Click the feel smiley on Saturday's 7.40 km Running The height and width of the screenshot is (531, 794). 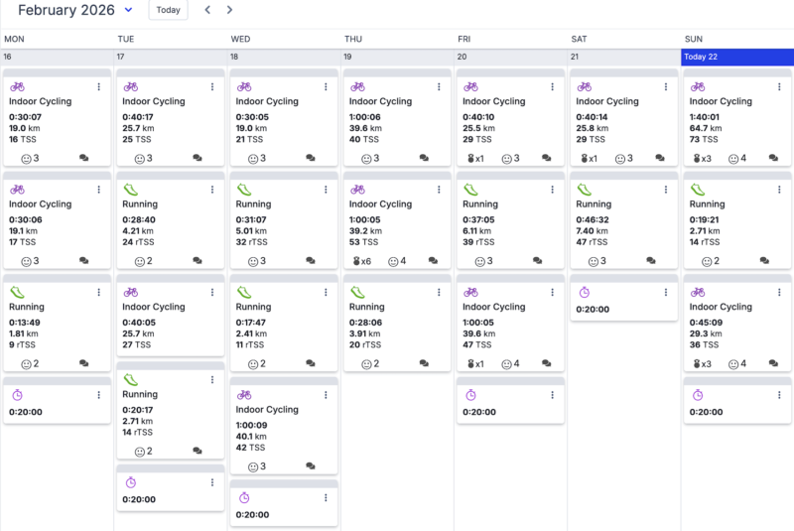(594, 261)
